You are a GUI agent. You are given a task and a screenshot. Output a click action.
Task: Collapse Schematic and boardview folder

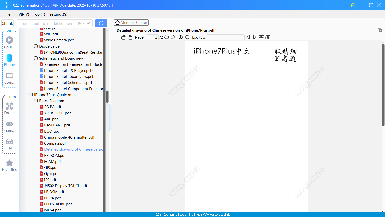click(x=36, y=58)
